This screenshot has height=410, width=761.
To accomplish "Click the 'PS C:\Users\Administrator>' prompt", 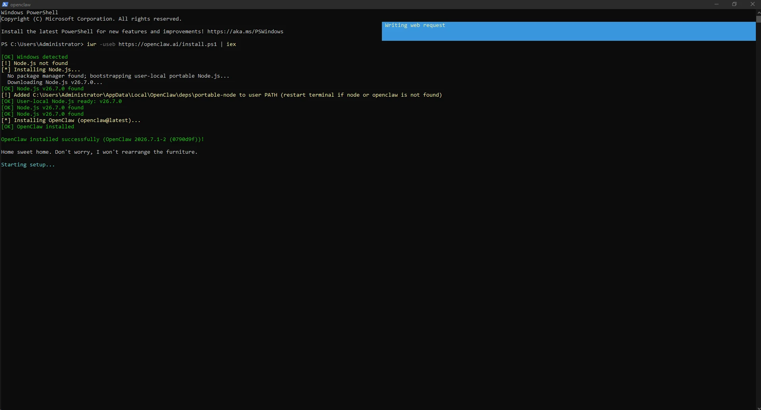I will coord(42,44).
